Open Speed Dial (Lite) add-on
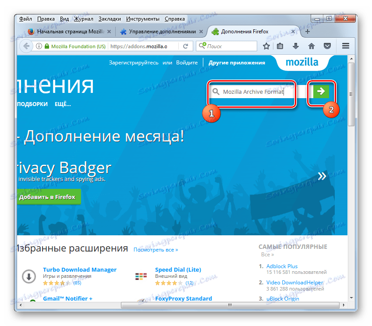 [178, 269]
